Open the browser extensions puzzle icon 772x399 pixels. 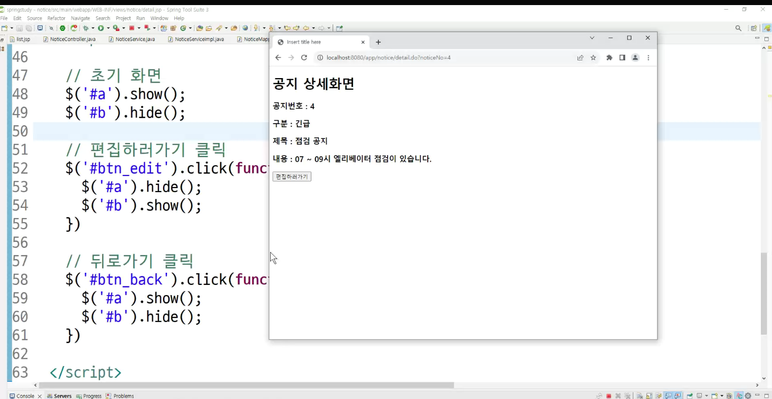609,58
